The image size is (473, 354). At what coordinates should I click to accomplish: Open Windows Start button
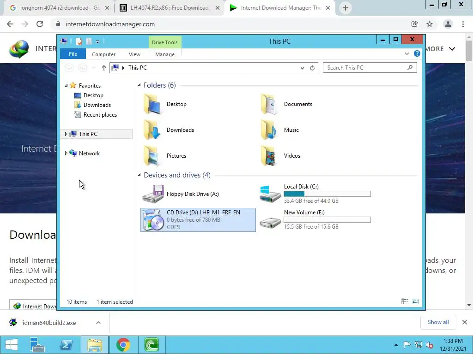pyautogui.click(x=12, y=345)
